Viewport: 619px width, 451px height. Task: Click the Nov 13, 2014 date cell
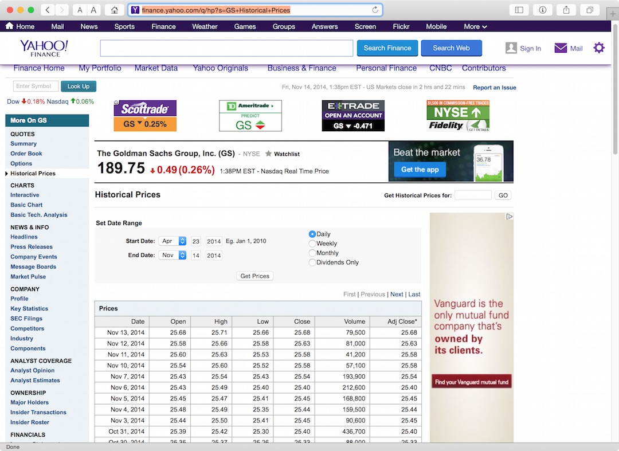point(122,332)
